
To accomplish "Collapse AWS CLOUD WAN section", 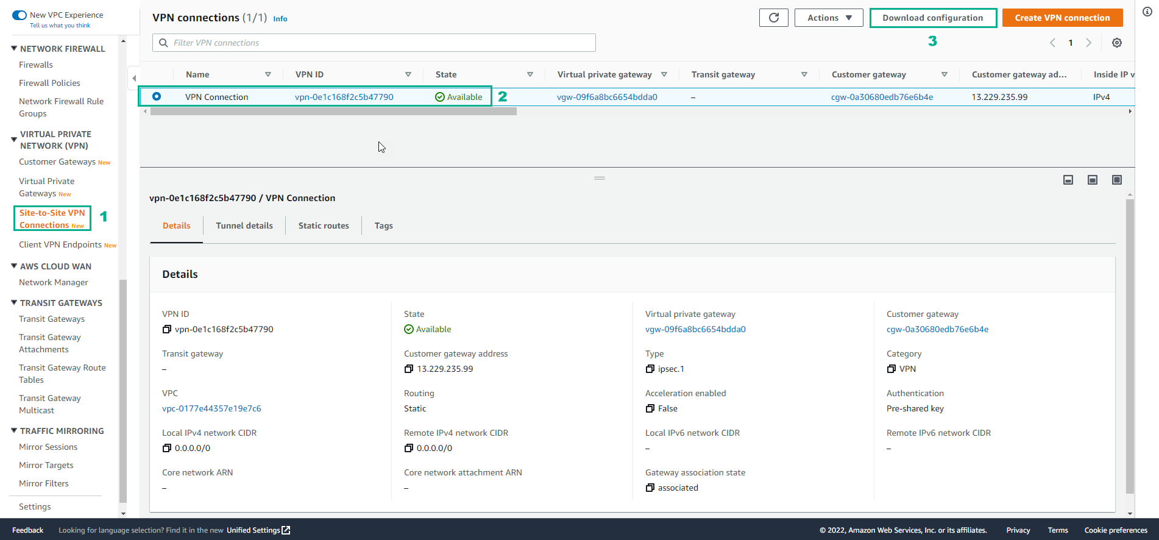I will pyautogui.click(x=14, y=266).
